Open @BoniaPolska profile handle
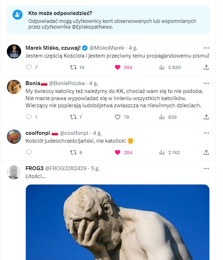The width and height of the screenshot is (223, 260). [x=67, y=83]
